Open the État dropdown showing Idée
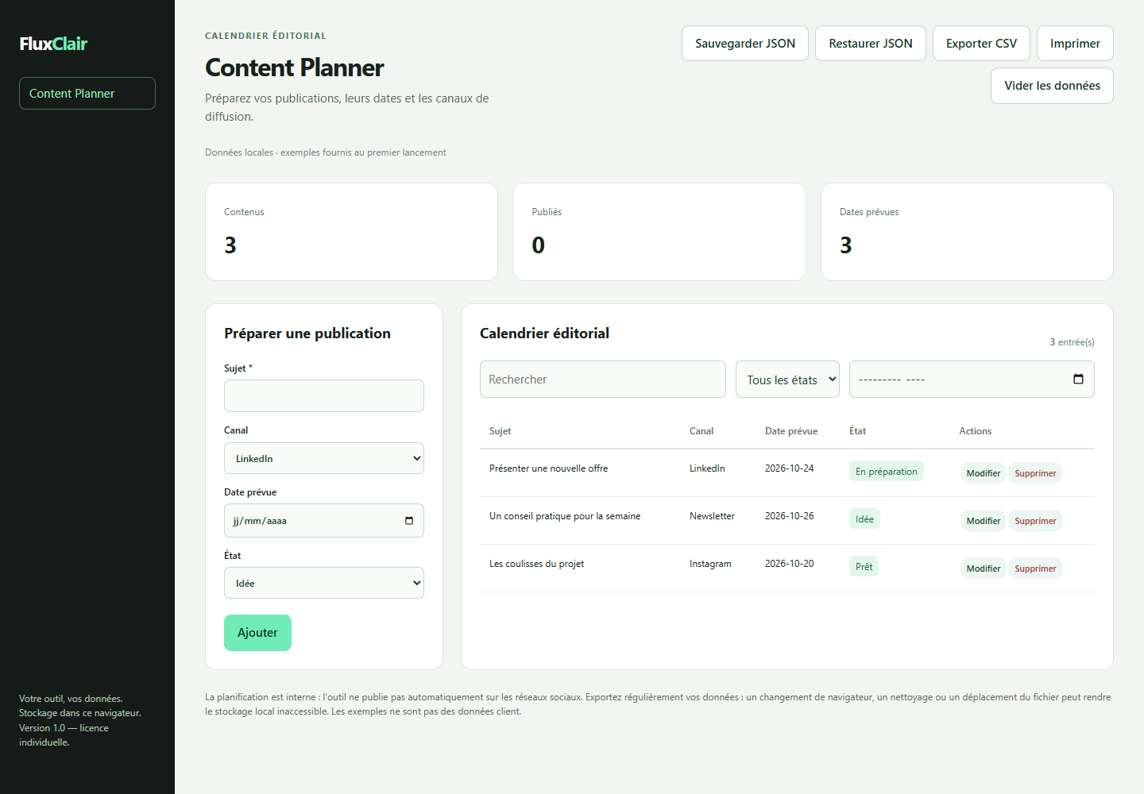This screenshot has width=1144, height=794. (x=324, y=583)
